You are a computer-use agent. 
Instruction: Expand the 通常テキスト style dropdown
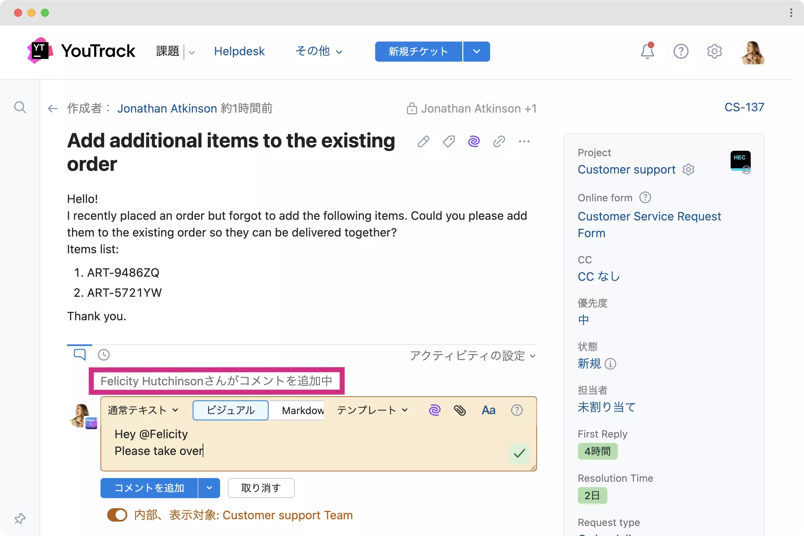[x=143, y=410]
